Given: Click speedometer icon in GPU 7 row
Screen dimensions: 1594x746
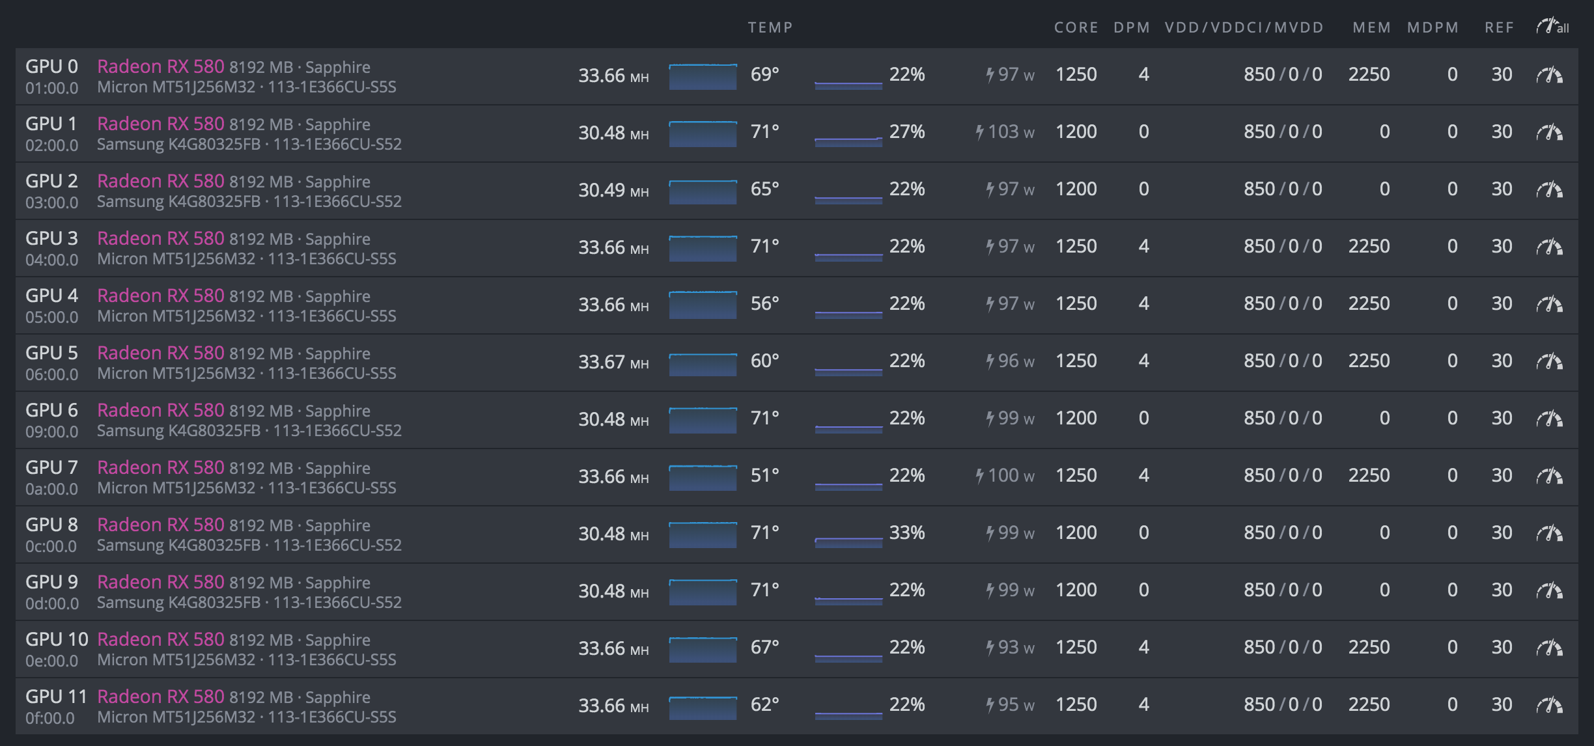Looking at the screenshot, I should pyautogui.click(x=1549, y=477).
